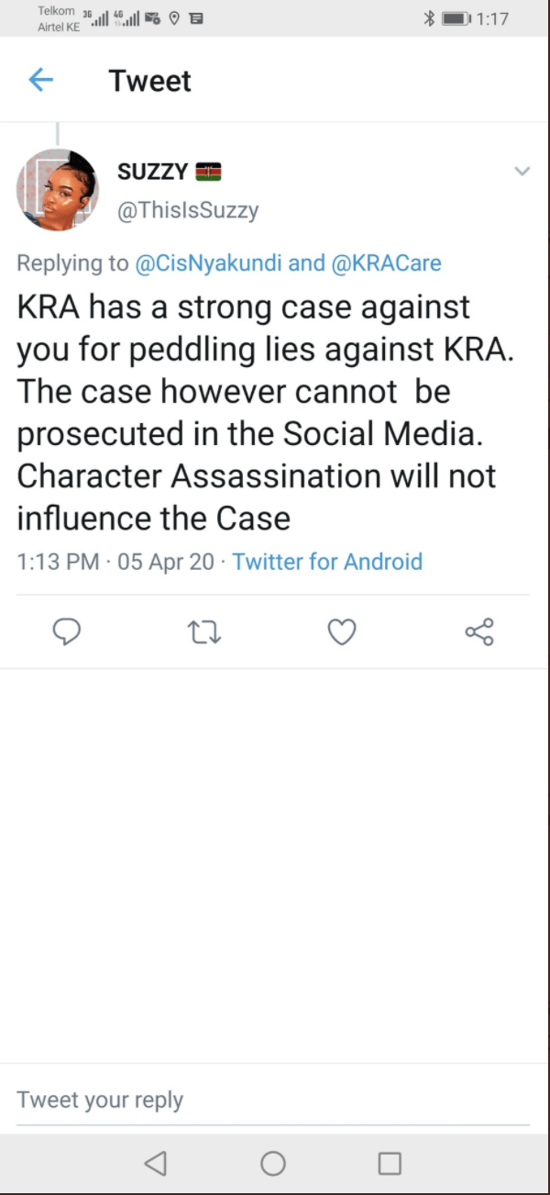Tap the Twitter for Android link
550x1195 pixels.
click(x=327, y=562)
